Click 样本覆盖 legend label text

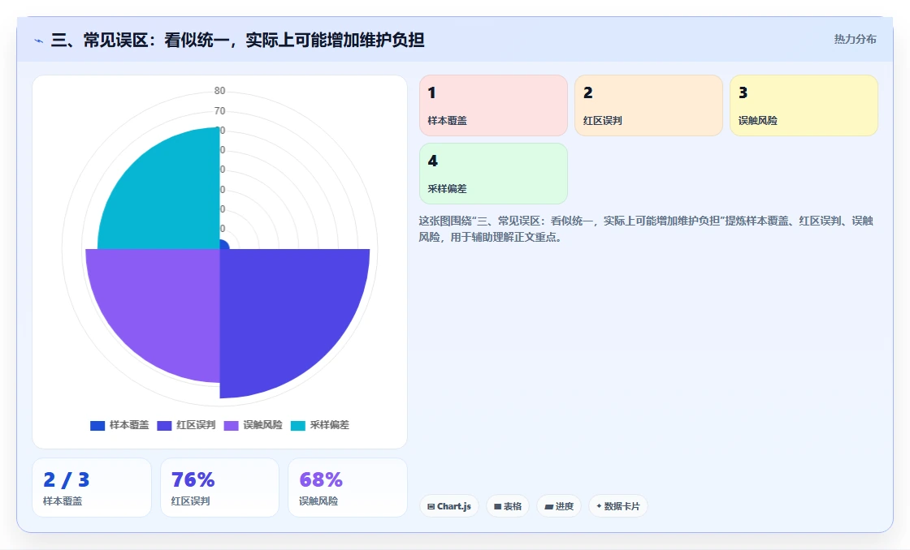[129, 425]
